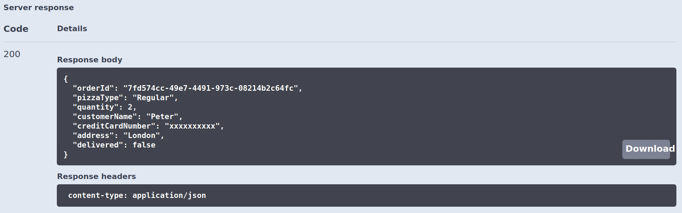The width and height of the screenshot is (682, 213).
Task: Click the "London" address value
Action: [141, 136]
